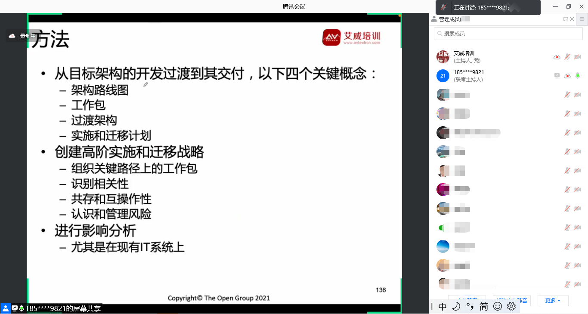
Task: Click the 185****9821的屏幕共享 label
Action: click(63, 308)
